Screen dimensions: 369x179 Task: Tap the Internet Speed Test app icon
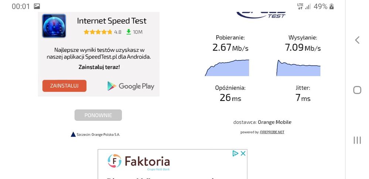[54, 26]
